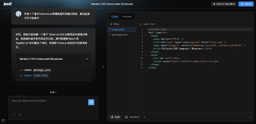Screen dimensions: 256x124
Task: Click the meta charset line 4
Action: point(168,39)
